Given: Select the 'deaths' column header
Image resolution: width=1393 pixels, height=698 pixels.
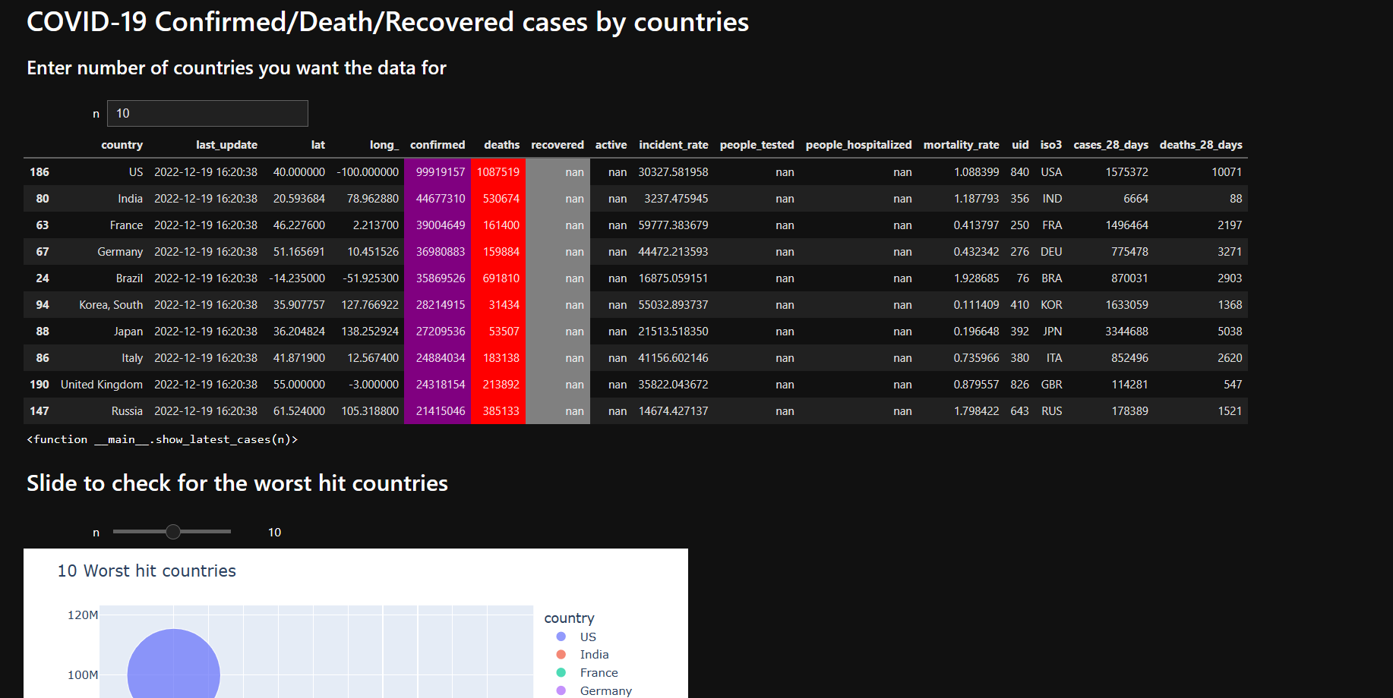Looking at the screenshot, I should [501, 145].
